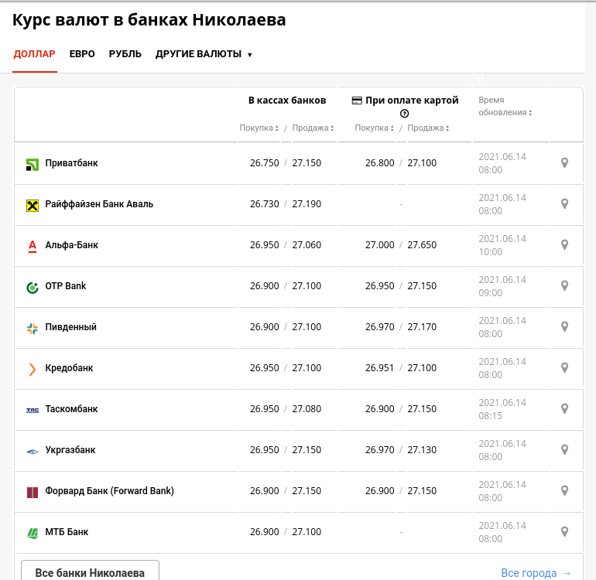Screen dimensions: 596x580
Task: Click the page heading Курс валют в банках Николаева
Action: [149, 20]
